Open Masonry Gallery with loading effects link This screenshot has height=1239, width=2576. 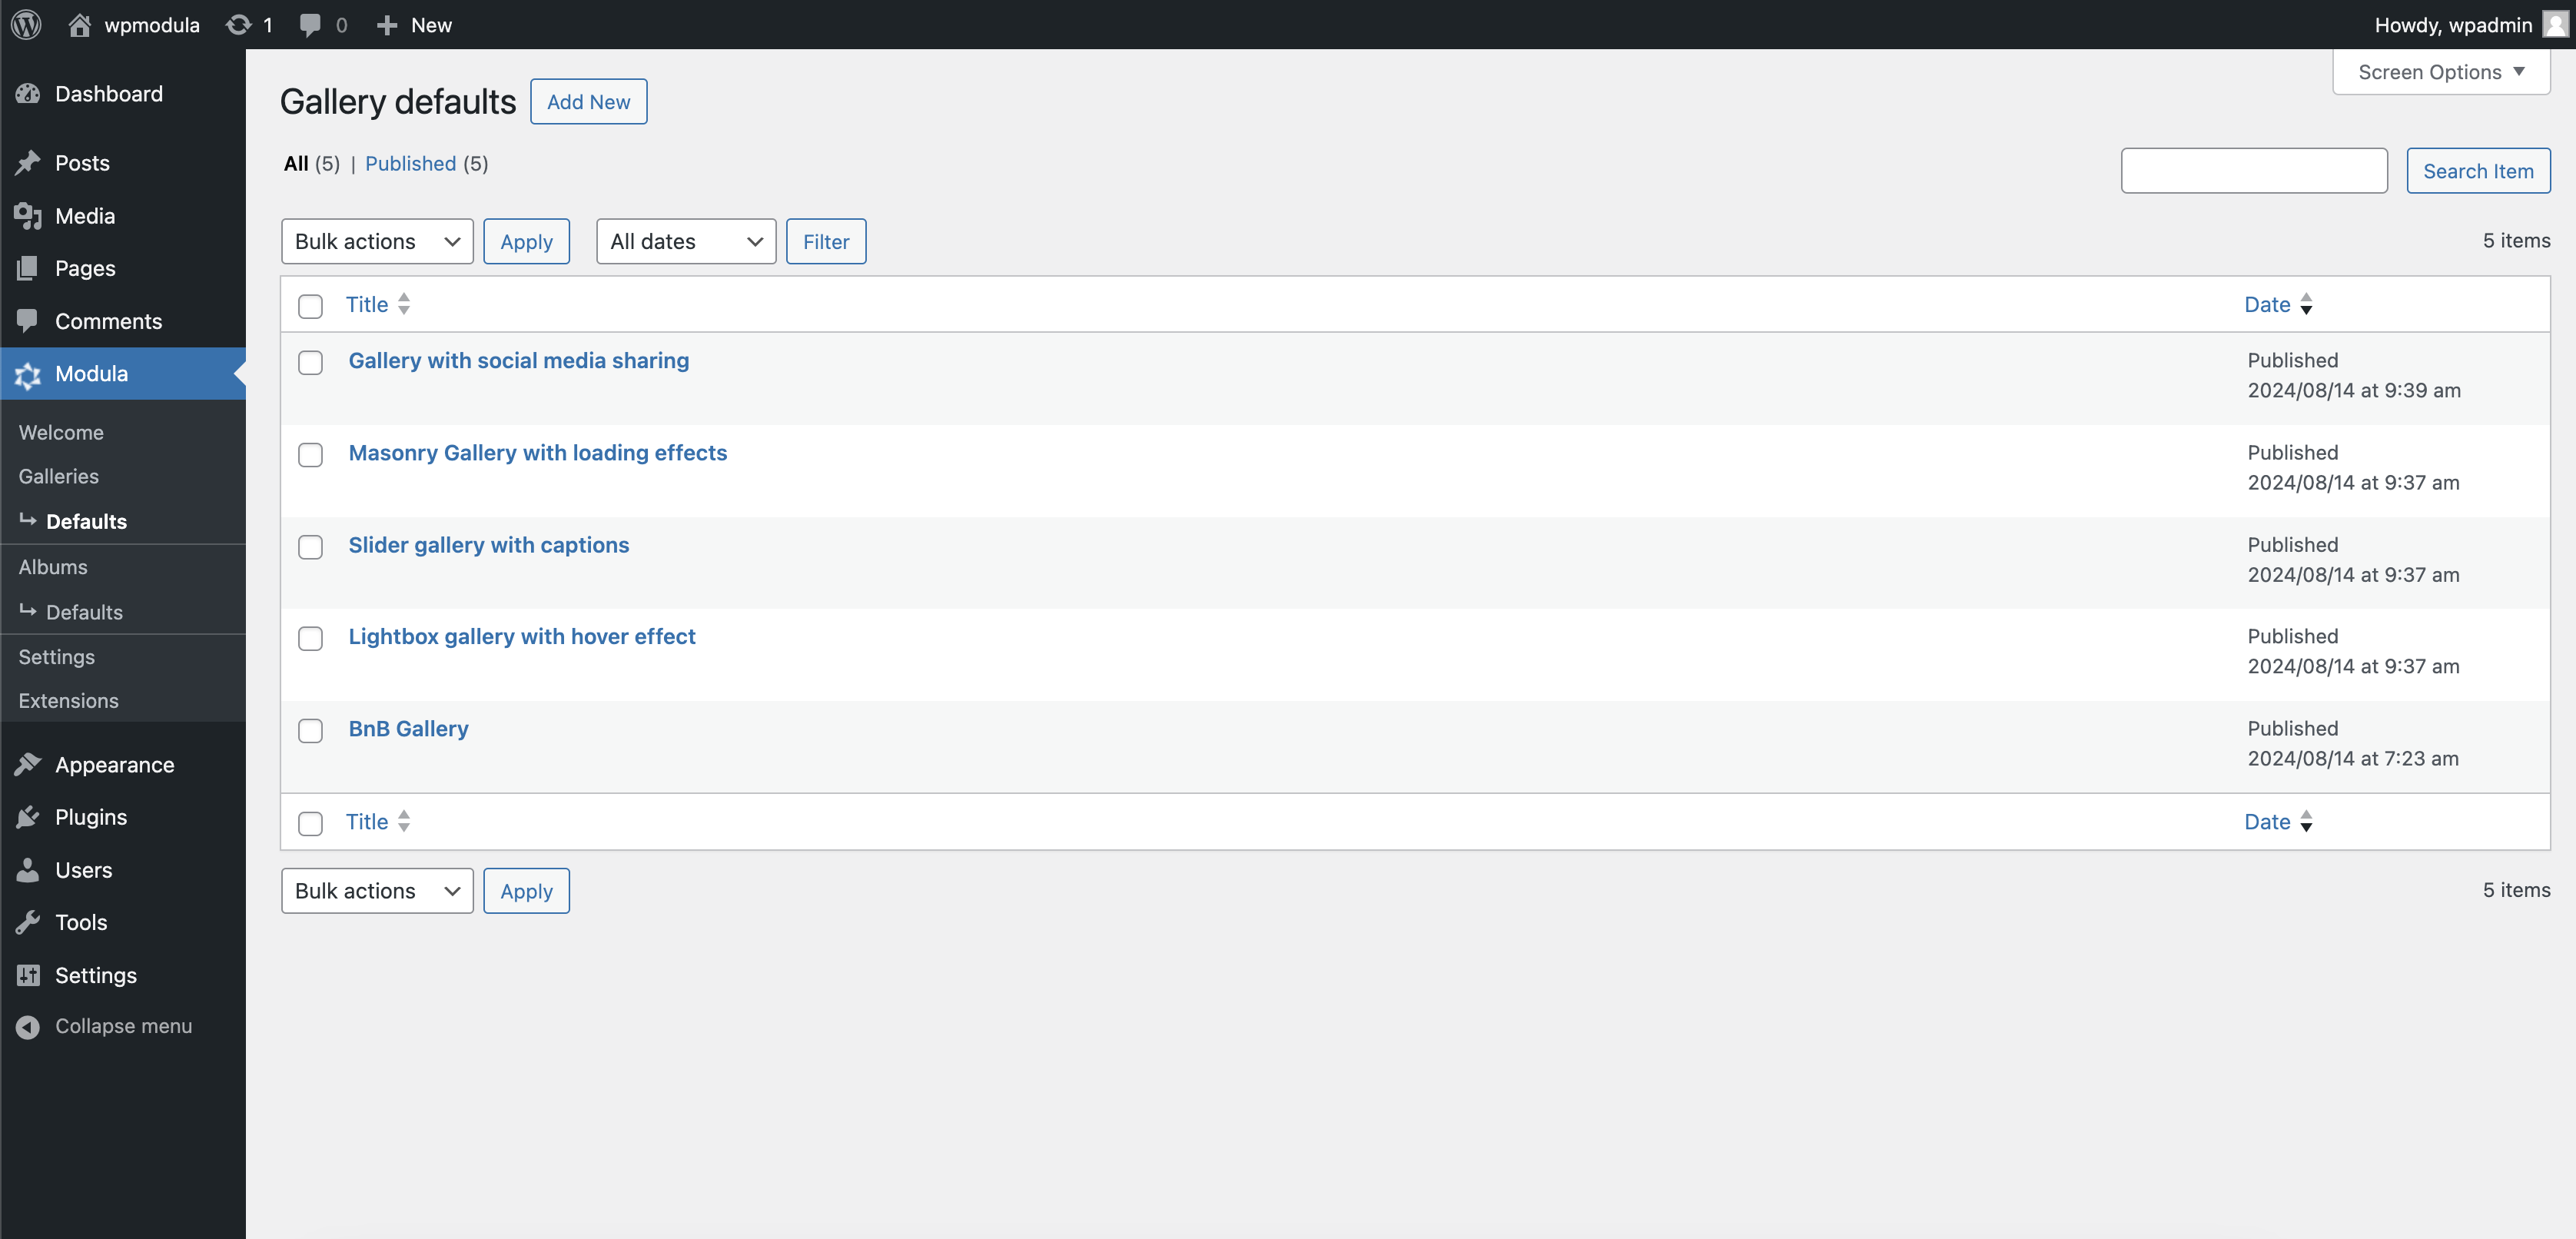[537, 453]
